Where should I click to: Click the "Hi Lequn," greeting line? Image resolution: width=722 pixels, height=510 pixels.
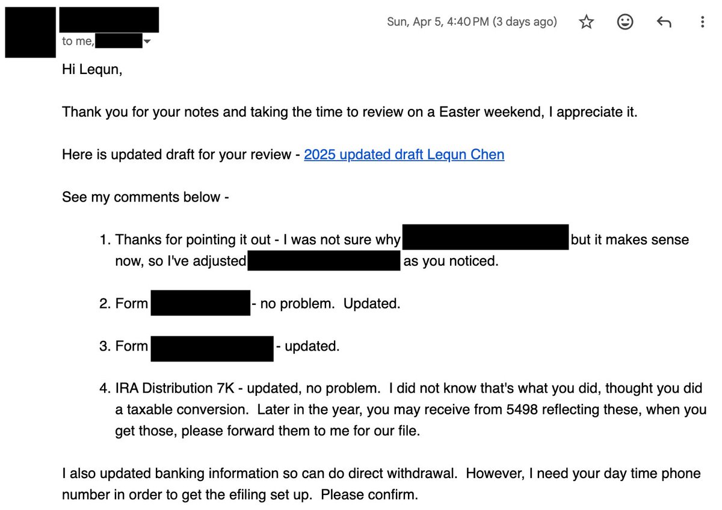(91, 70)
